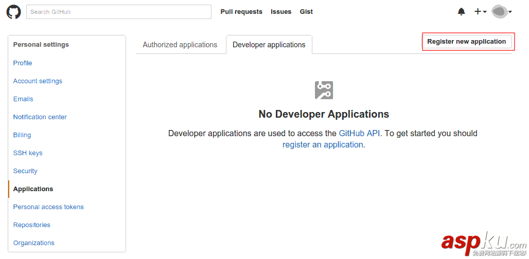The image size is (529, 259).
Task: Open Gist link in header
Action: [x=306, y=12]
